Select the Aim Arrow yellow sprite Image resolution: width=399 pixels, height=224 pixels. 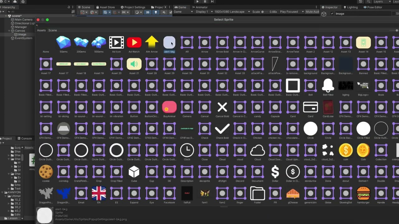click(152, 42)
